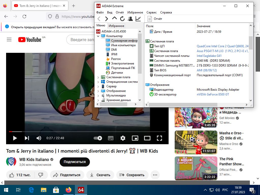Image resolution: width=260 pixels, height=195 pixels.
Task: Skip to next YouTube video
Action: coord(27,138)
